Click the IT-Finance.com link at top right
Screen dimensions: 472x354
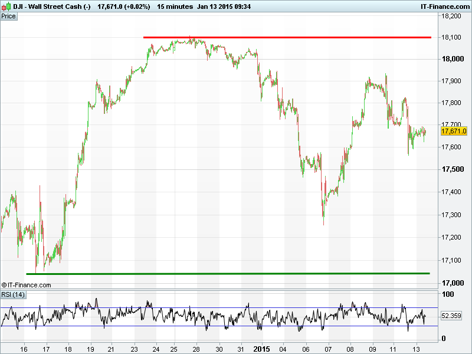click(444, 6)
